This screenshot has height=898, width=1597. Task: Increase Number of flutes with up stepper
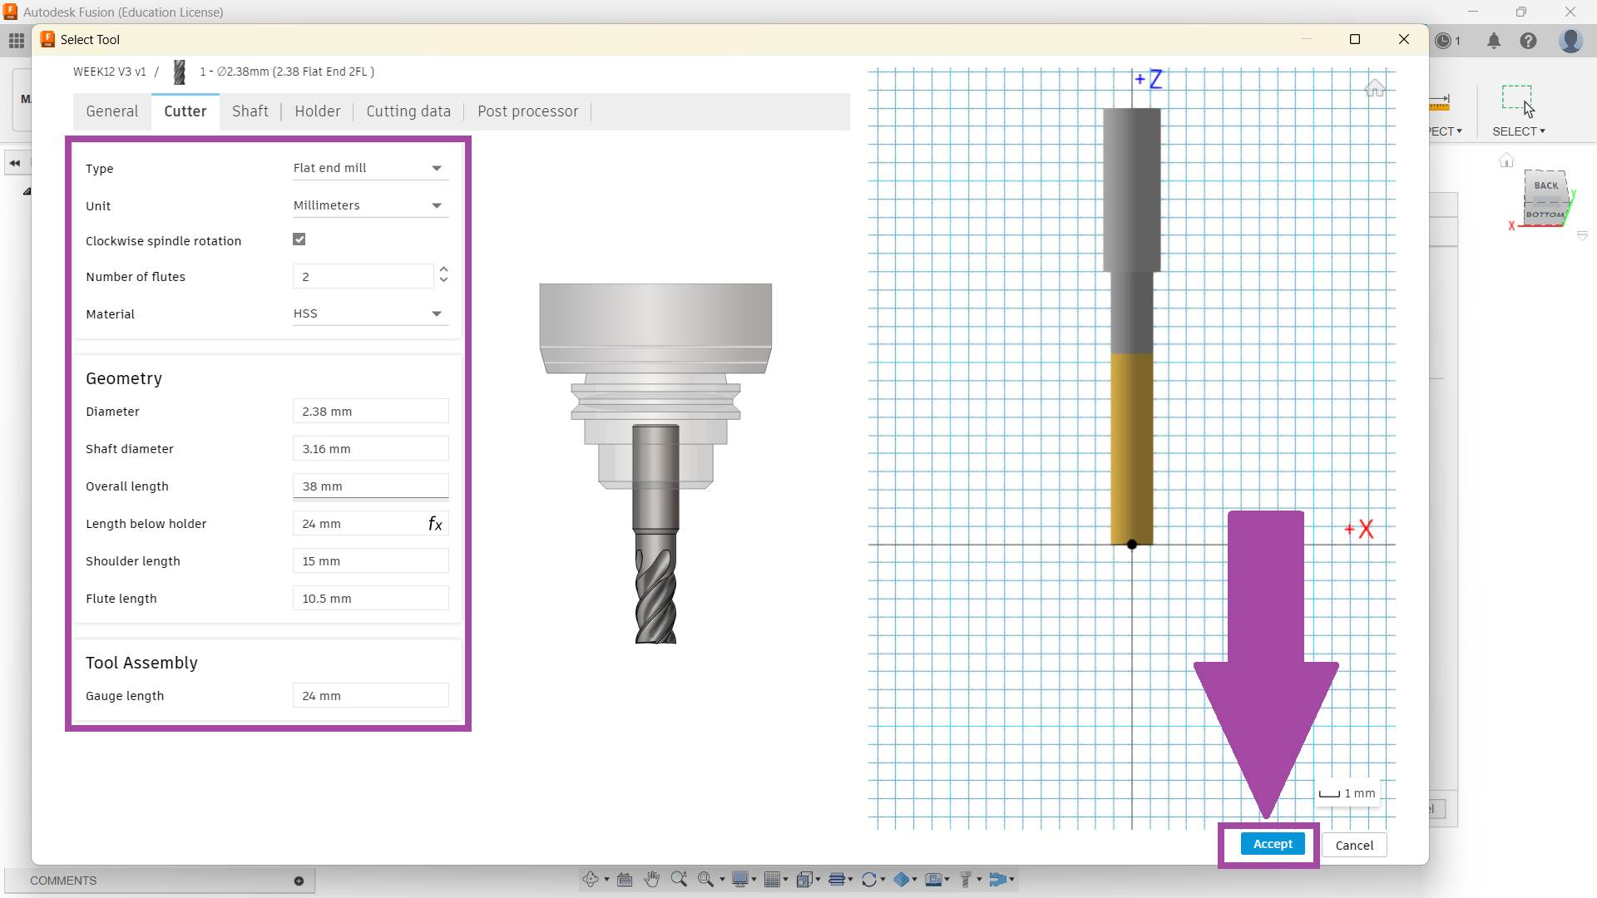pos(443,269)
